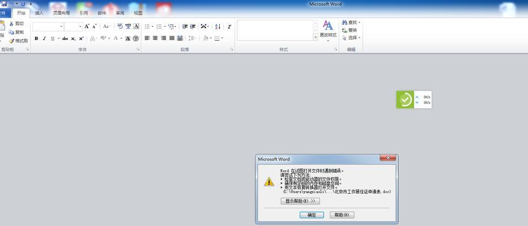
Task: Toggle Superscript formatting
Action: (x=81, y=38)
